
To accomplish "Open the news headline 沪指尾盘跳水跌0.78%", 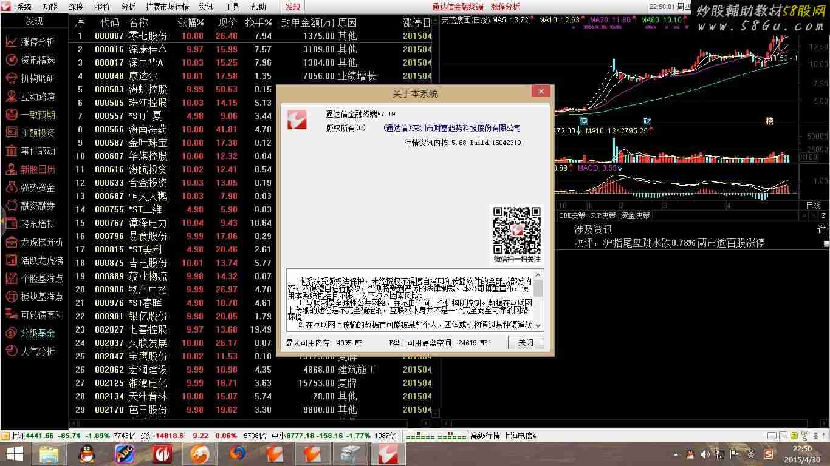I will (x=670, y=243).
